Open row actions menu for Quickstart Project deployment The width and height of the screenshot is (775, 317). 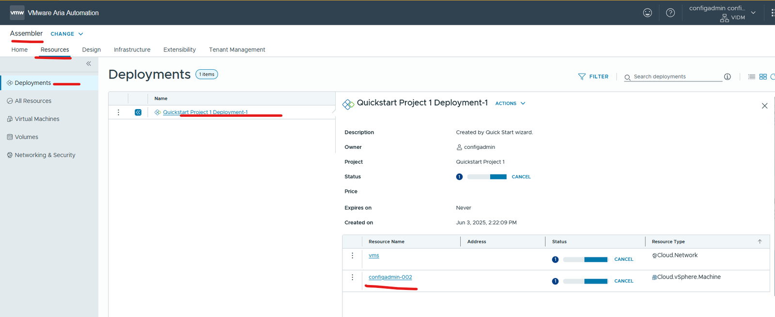118,112
